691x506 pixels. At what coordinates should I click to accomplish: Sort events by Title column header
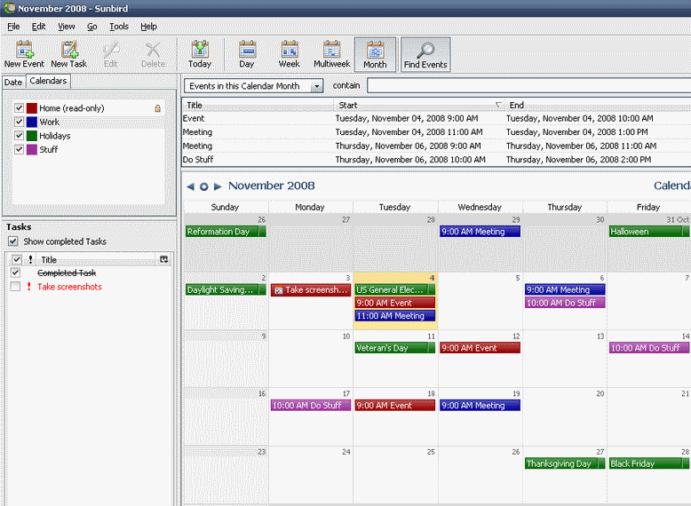(258, 105)
